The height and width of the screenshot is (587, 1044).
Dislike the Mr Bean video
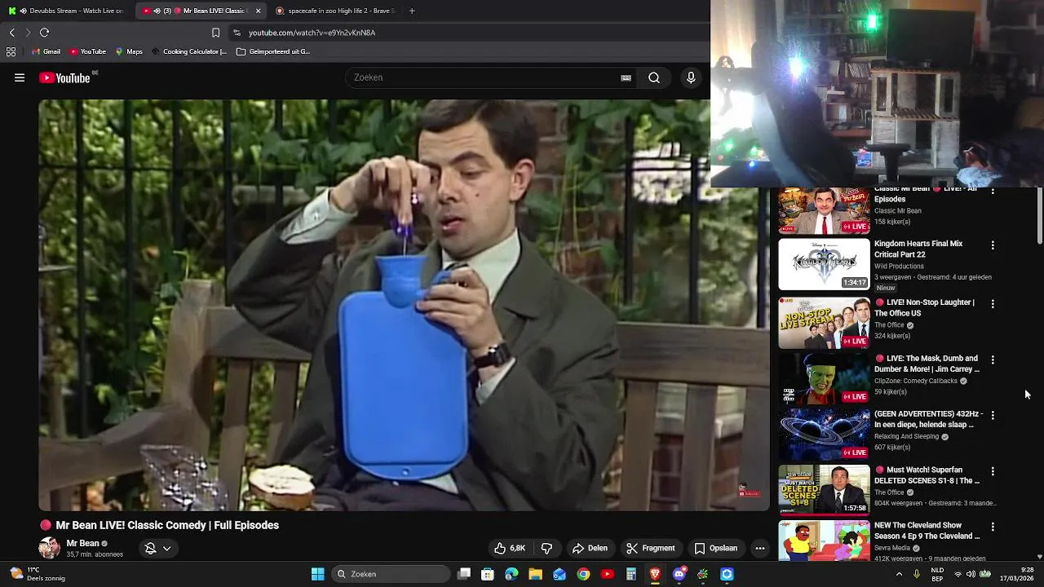pos(546,548)
